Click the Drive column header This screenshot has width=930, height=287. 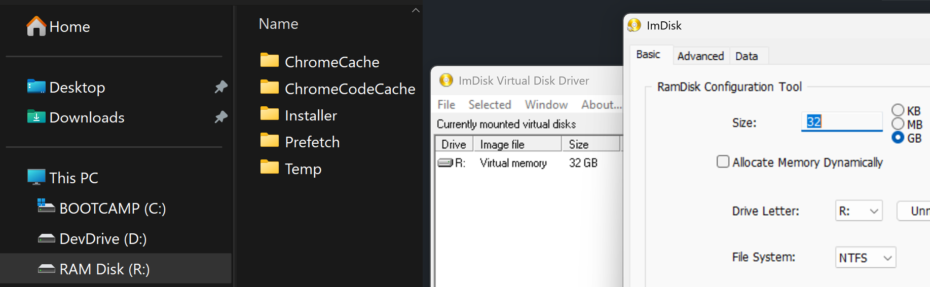coord(454,144)
